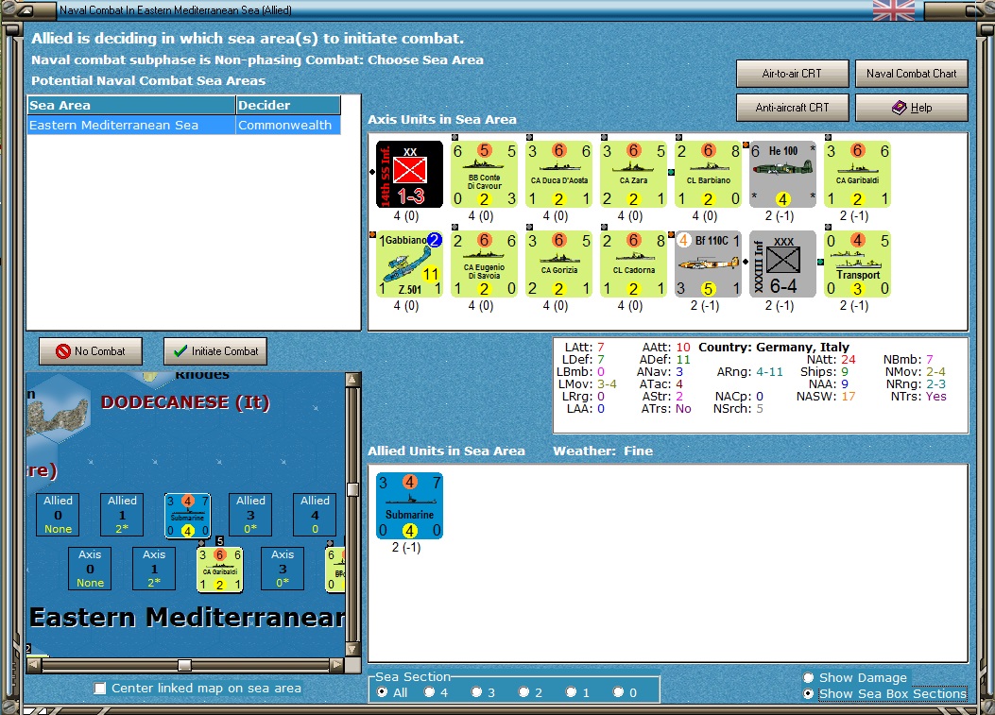The image size is (995, 715).
Task: Click Initiate Combat button
Action: (215, 350)
